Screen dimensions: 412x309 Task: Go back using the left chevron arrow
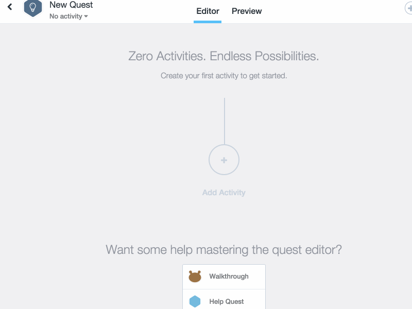point(10,7)
